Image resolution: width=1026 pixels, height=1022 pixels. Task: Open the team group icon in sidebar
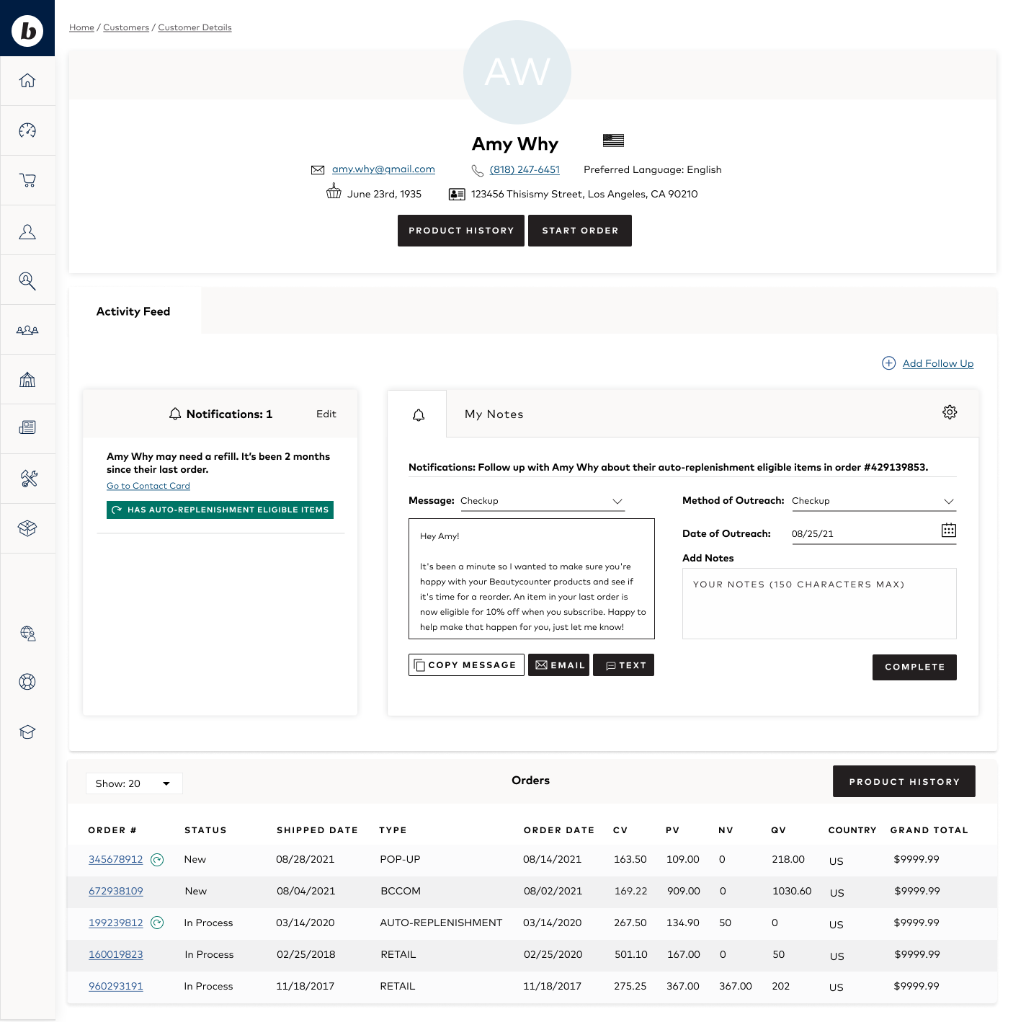coord(27,330)
